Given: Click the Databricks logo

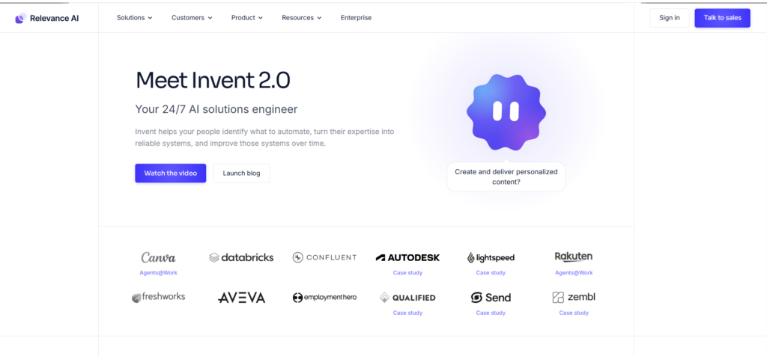Looking at the screenshot, I should point(241,257).
